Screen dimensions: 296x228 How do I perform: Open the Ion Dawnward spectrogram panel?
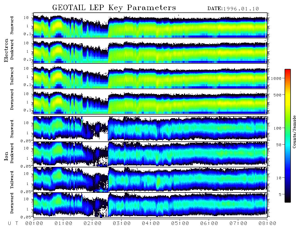(150, 205)
